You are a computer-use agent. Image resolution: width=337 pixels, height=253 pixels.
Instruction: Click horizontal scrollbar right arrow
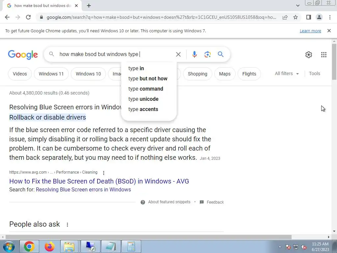point(329,237)
